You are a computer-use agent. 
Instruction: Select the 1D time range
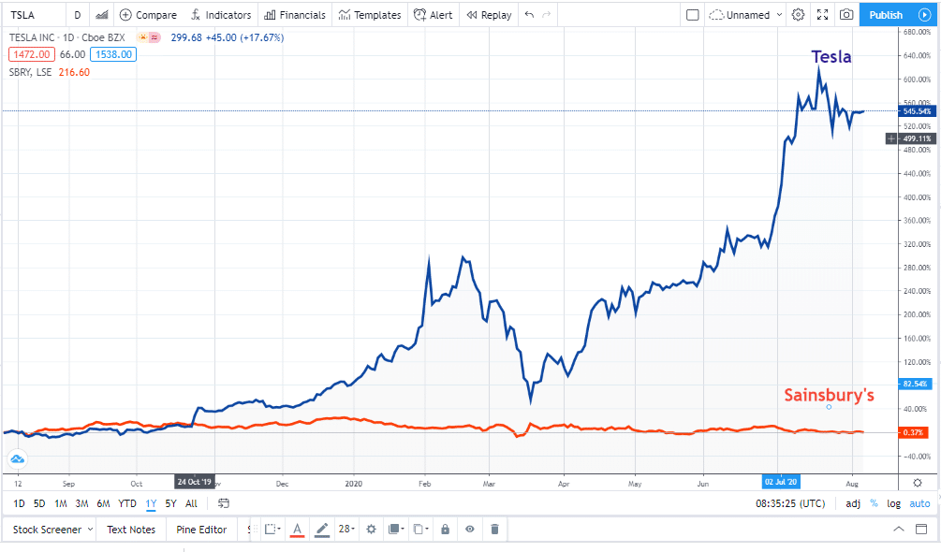click(20, 503)
